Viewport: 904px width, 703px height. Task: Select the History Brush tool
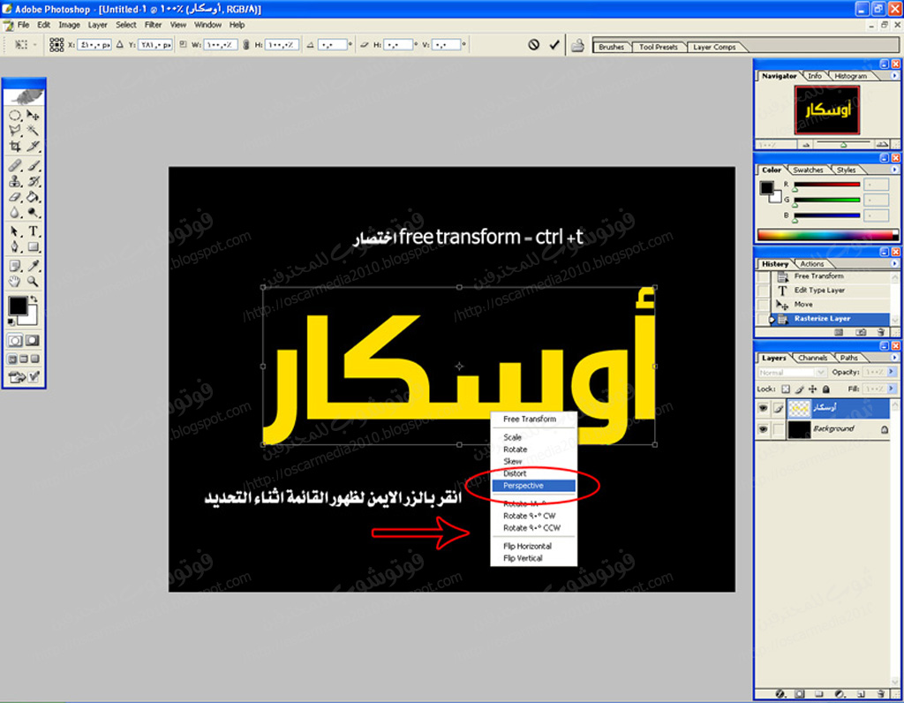33,181
